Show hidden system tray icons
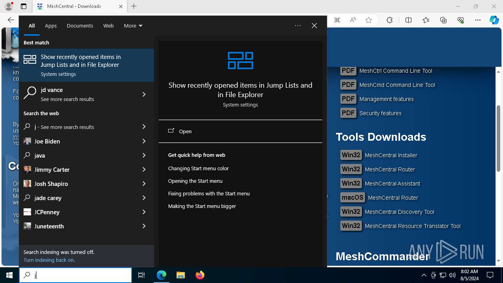Screen dimensions: 503x283 point(424,275)
